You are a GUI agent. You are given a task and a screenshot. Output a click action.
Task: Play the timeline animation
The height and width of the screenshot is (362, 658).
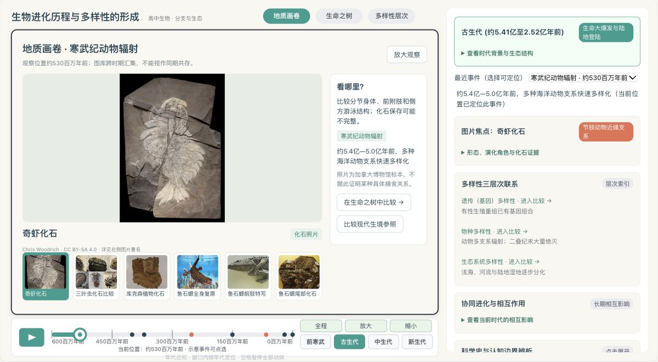[x=31, y=337]
